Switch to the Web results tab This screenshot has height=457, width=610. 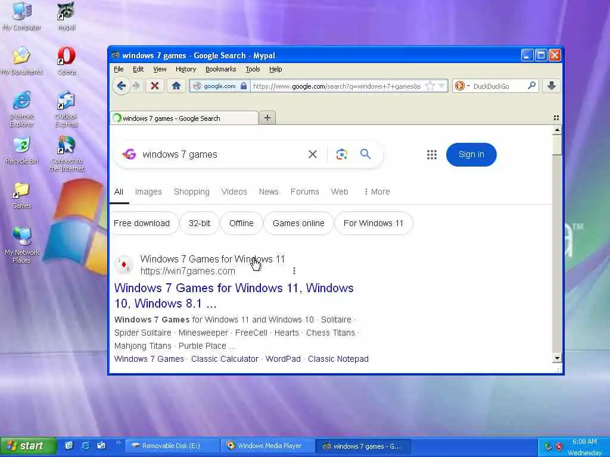point(339,192)
